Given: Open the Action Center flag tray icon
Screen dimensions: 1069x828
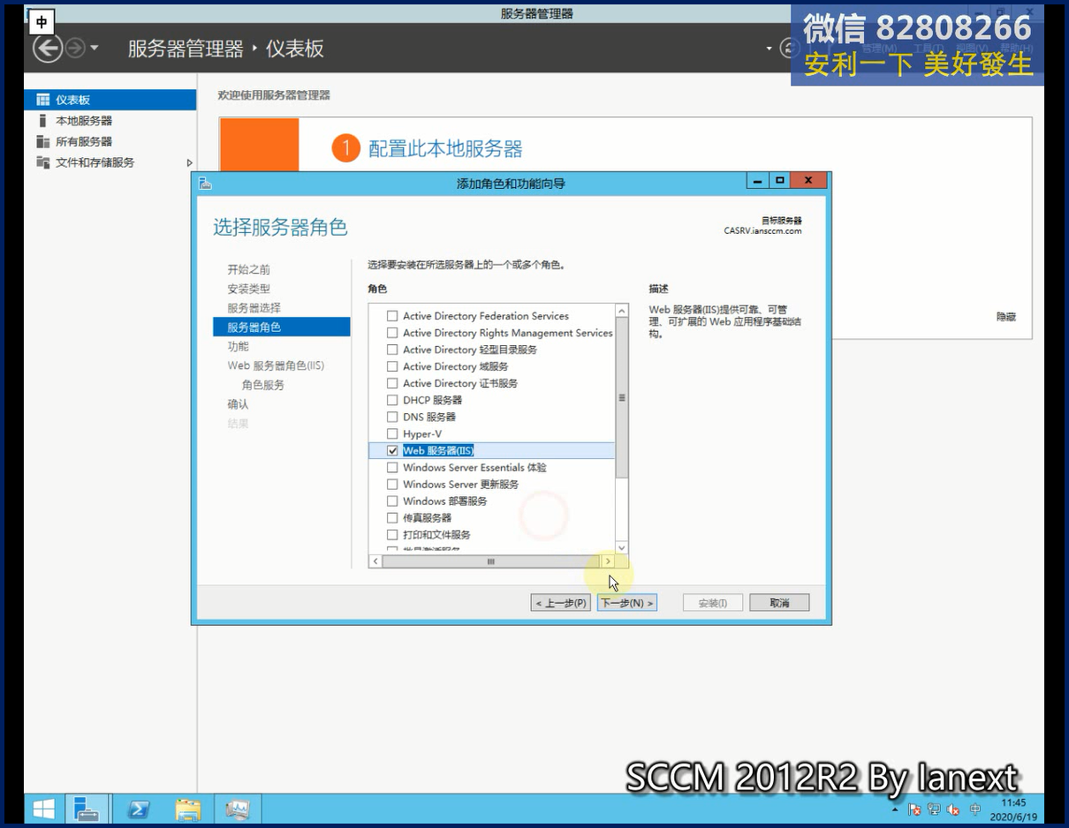Looking at the screenshot, I should [x=915, y=809].
